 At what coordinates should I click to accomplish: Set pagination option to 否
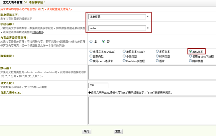104,41
